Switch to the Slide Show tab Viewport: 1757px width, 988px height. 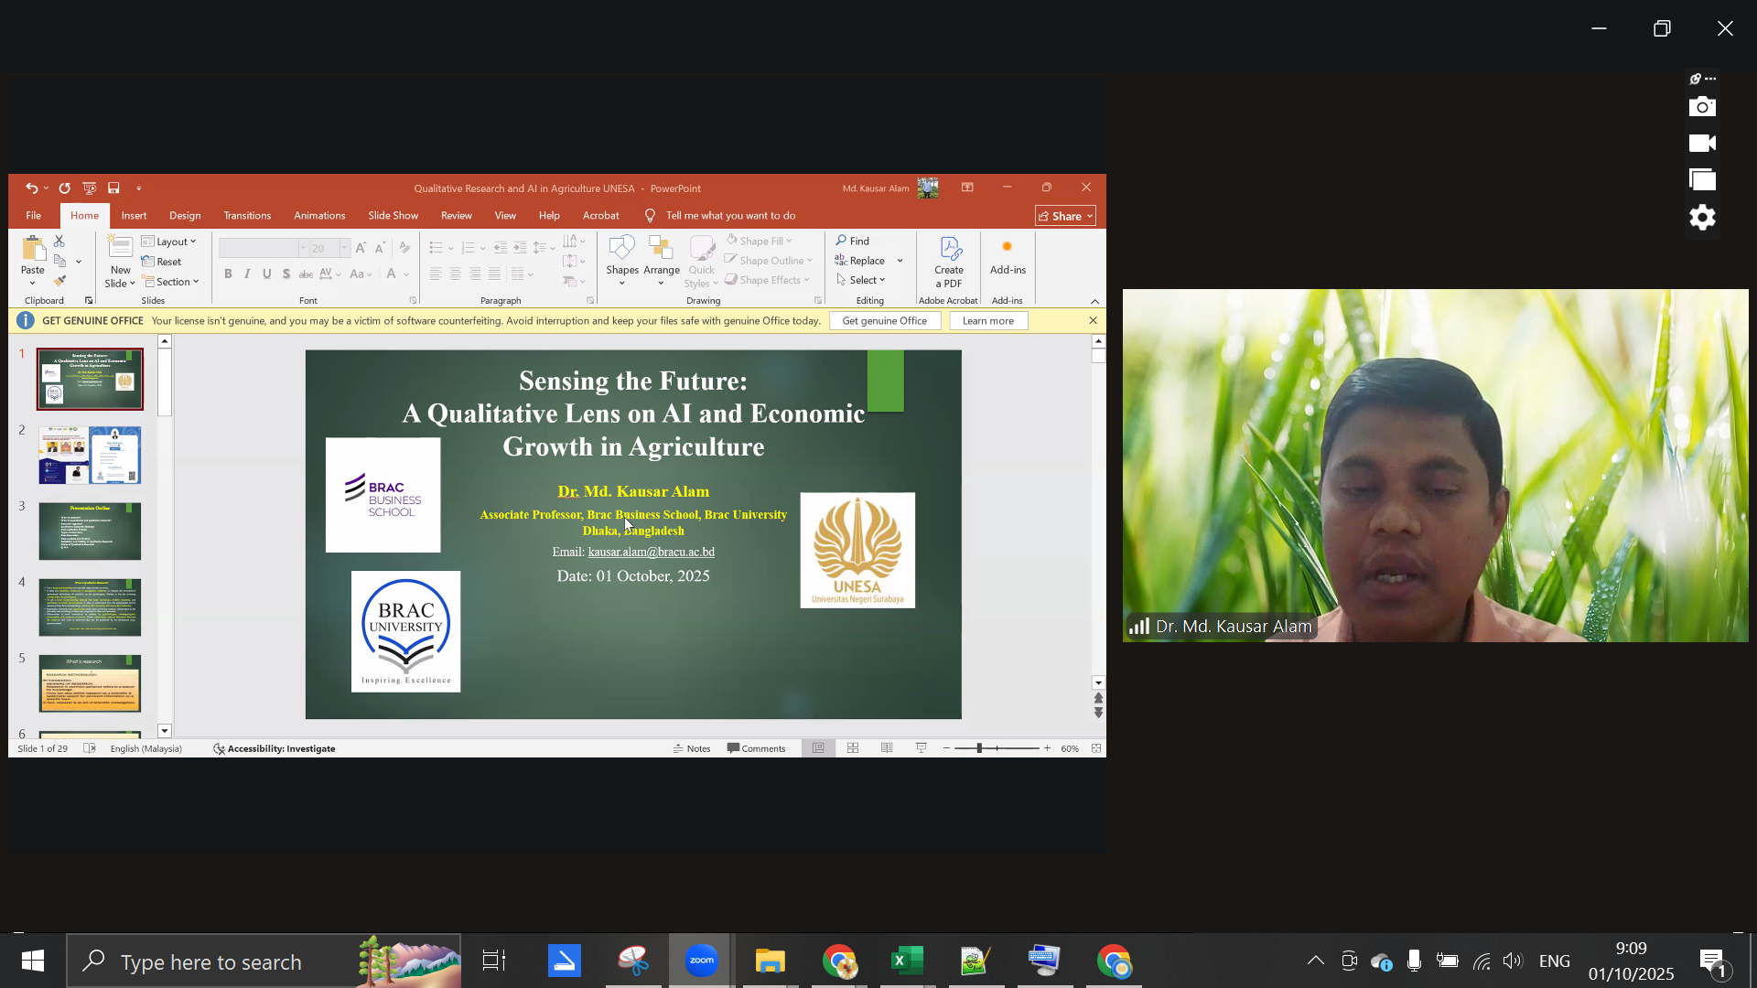click(393, 216)
